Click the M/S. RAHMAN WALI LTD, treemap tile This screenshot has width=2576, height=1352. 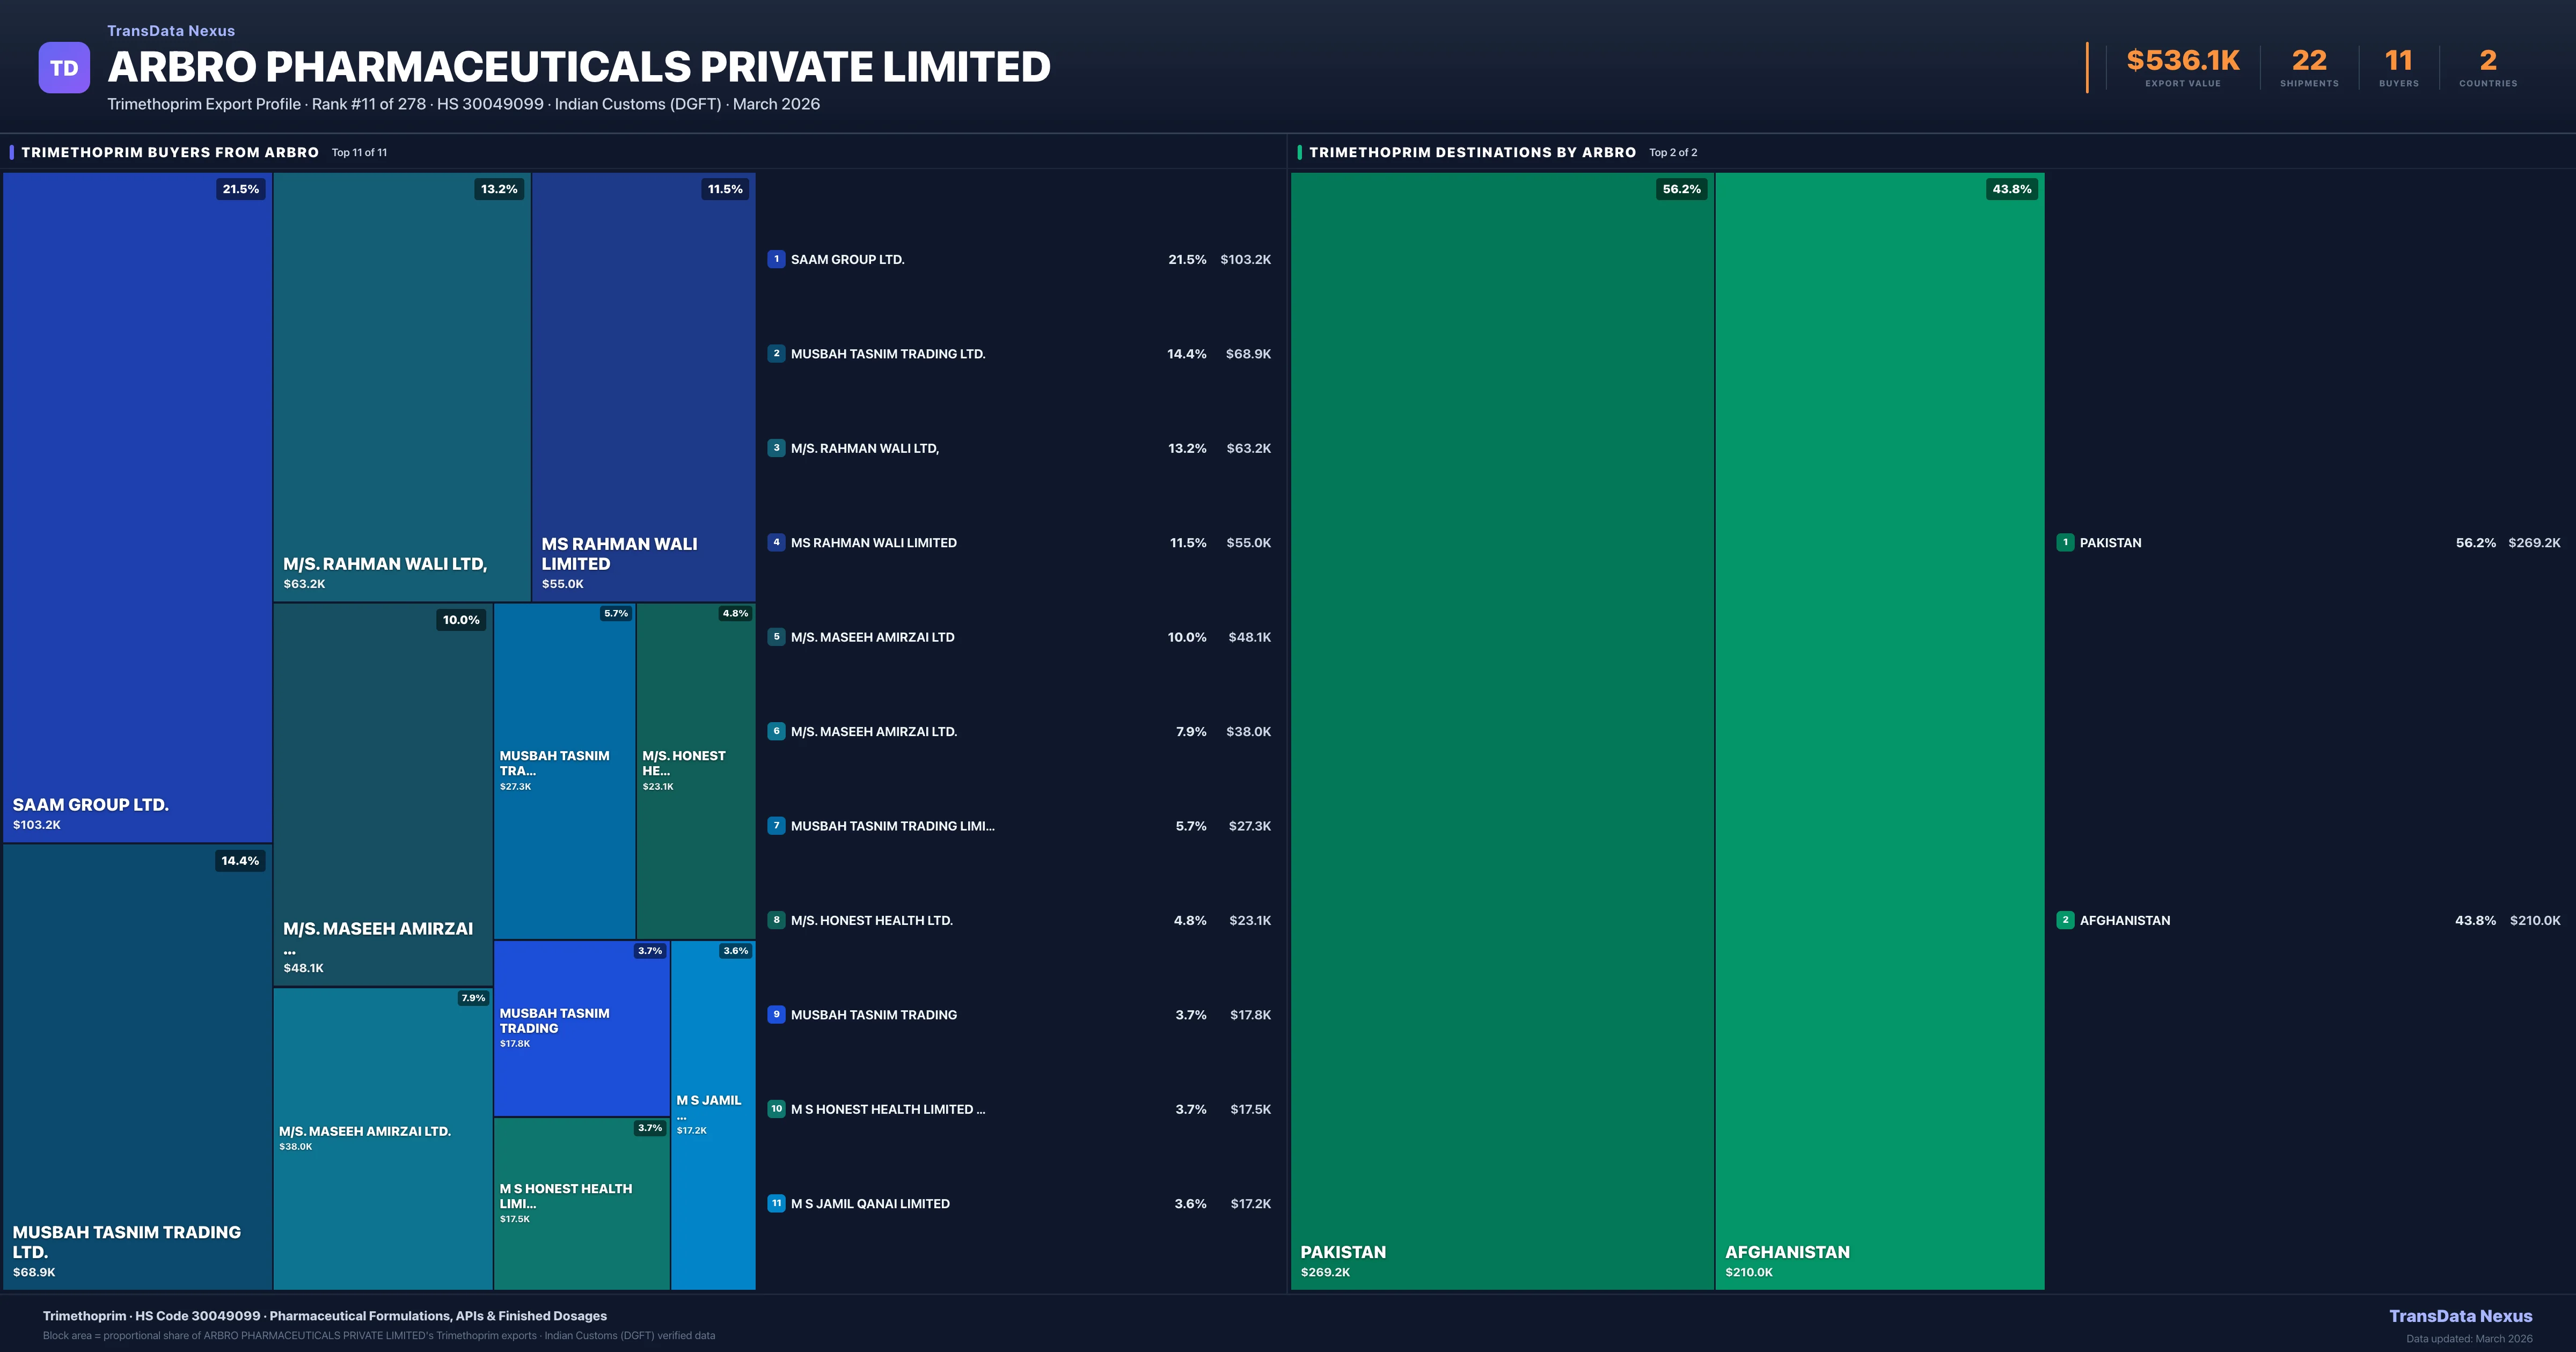click(x=401, y=387)
